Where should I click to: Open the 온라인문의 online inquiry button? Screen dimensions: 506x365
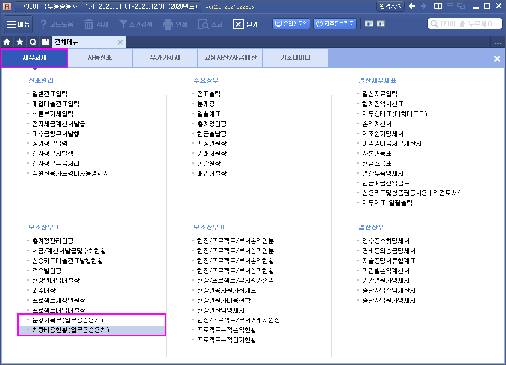(291, 24)
